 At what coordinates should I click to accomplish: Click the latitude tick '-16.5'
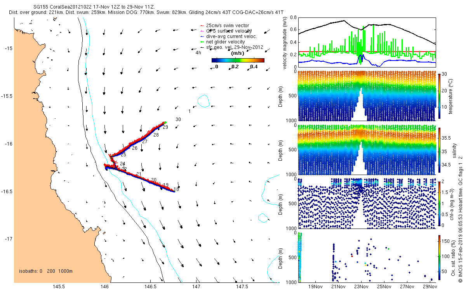[x=7, y=192]
